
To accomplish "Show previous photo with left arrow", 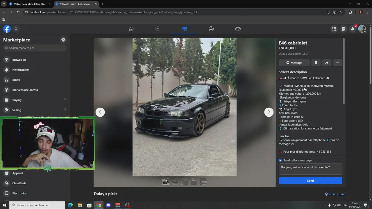I will tap(100, 112).
